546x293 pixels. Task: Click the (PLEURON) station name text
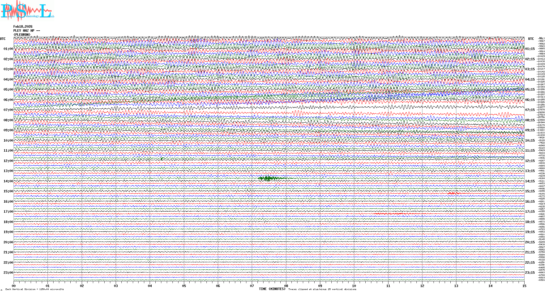coord(22,35)
